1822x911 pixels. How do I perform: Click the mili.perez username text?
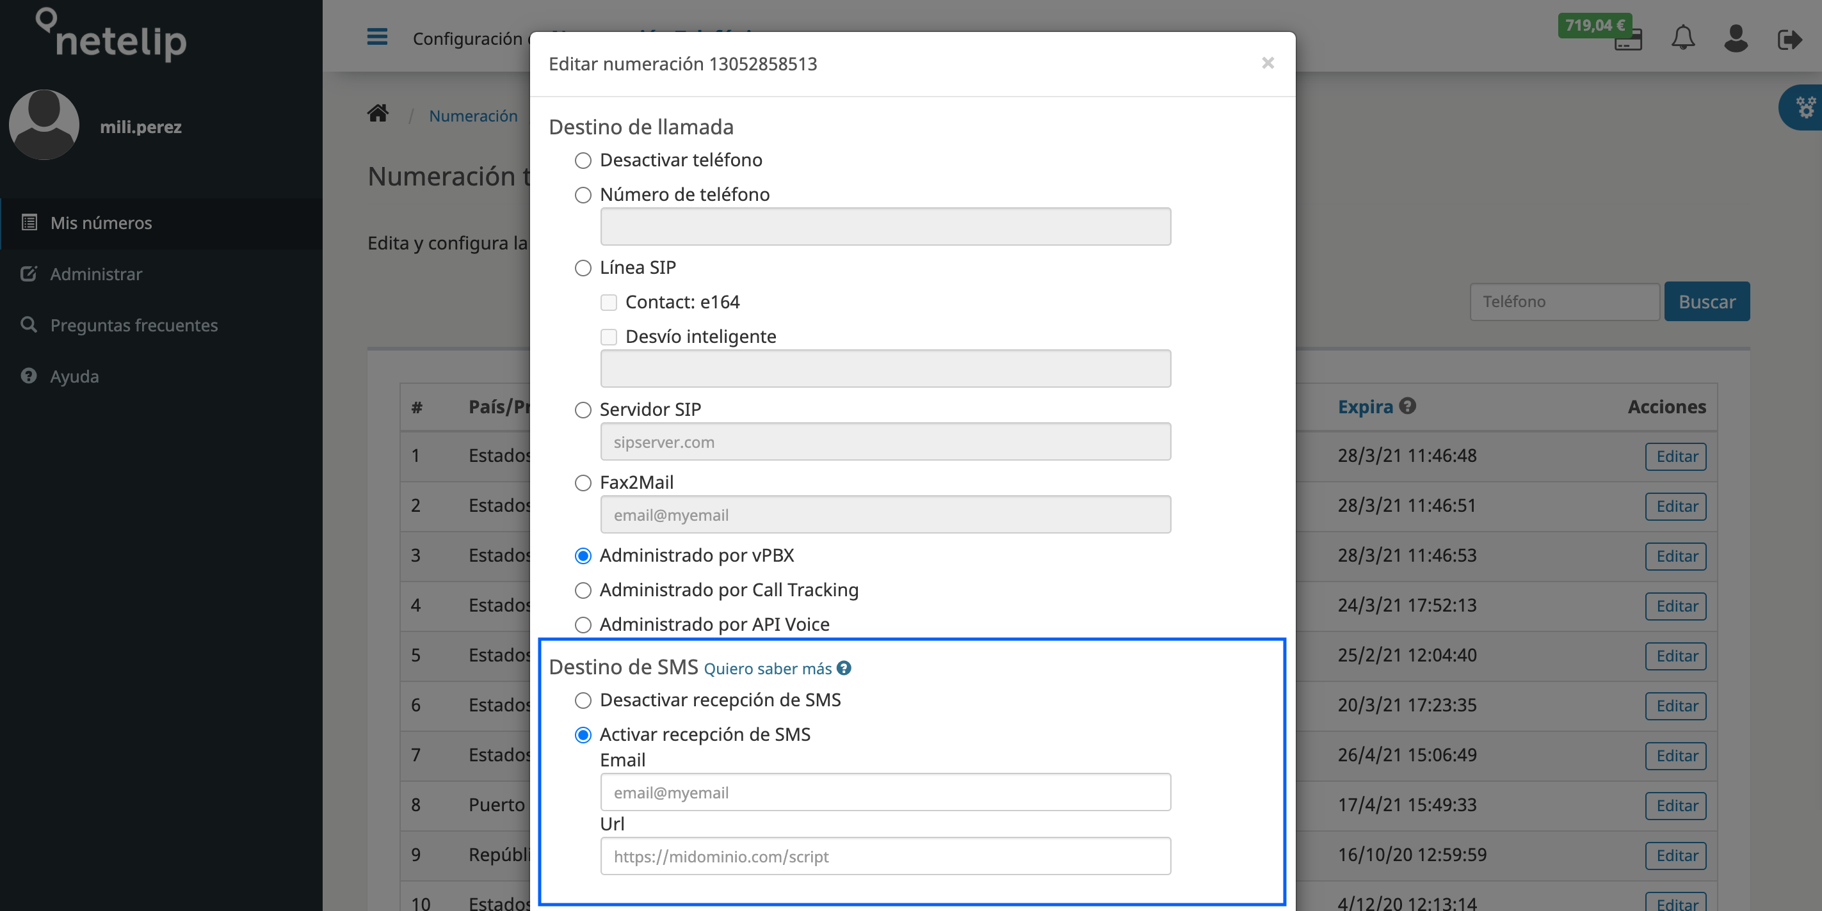[x=141, y=127]
